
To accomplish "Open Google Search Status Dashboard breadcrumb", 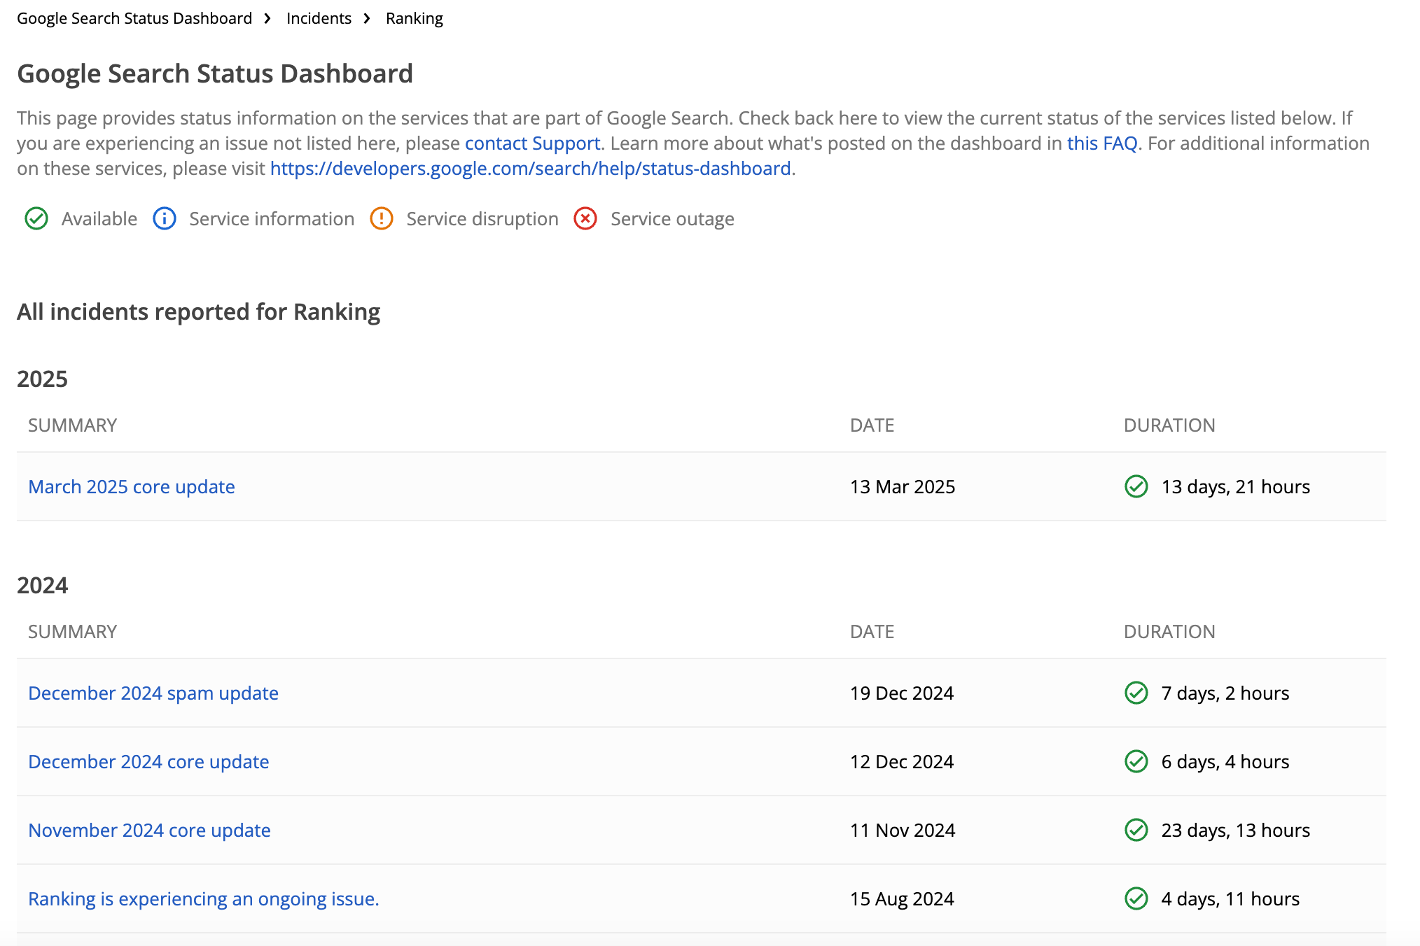I will click(x=134, y=18).
